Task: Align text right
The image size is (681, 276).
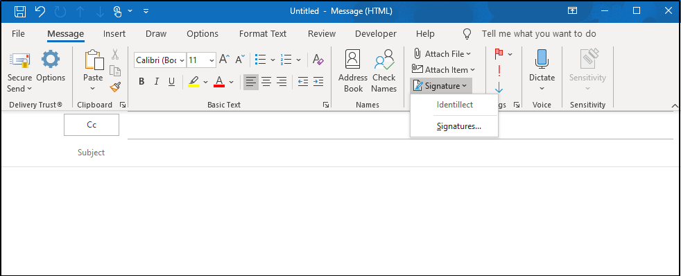Action: (x=282, y=81)
